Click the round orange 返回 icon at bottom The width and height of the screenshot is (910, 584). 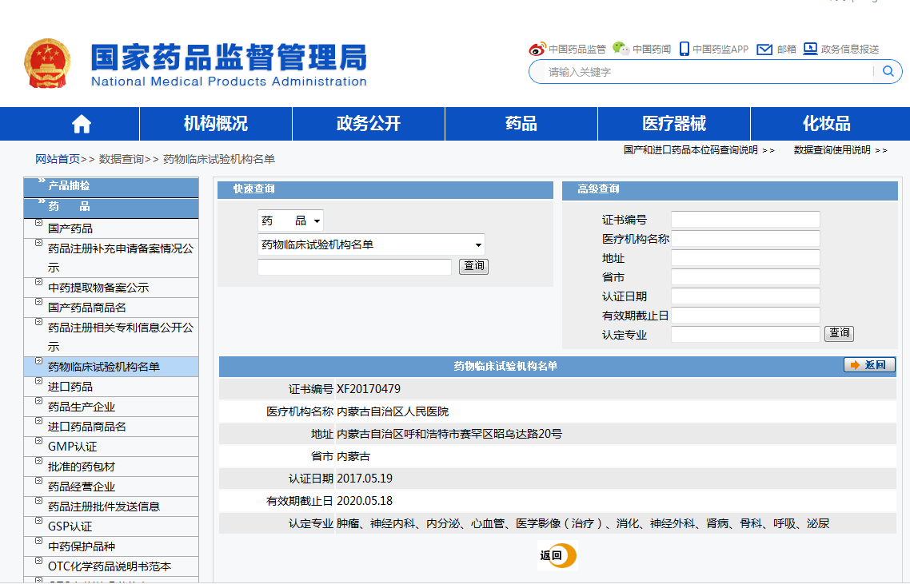pos(557,555)
